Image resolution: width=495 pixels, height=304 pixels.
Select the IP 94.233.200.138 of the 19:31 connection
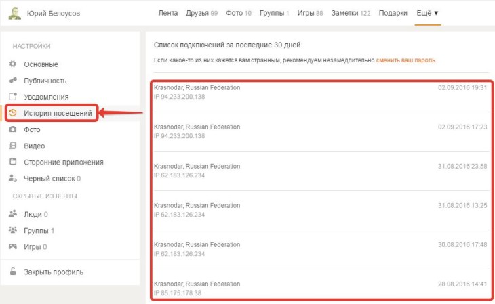click(x=179, y=97)
